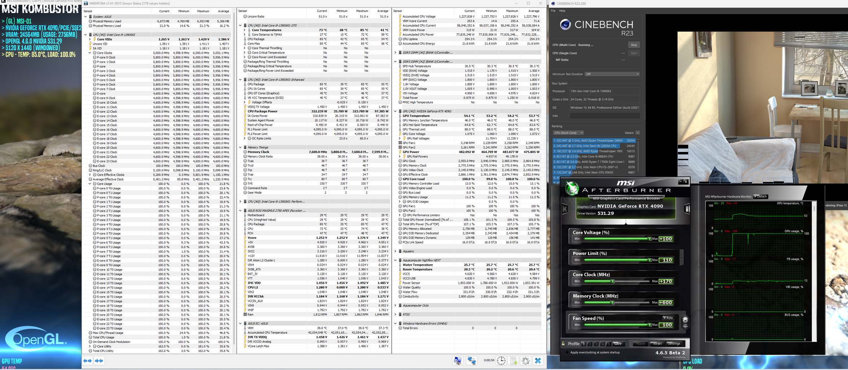Viewport: 848px width, 370px height.
Task: Click Afterburner profile lock padlock icon
Action: coord(563,344)
